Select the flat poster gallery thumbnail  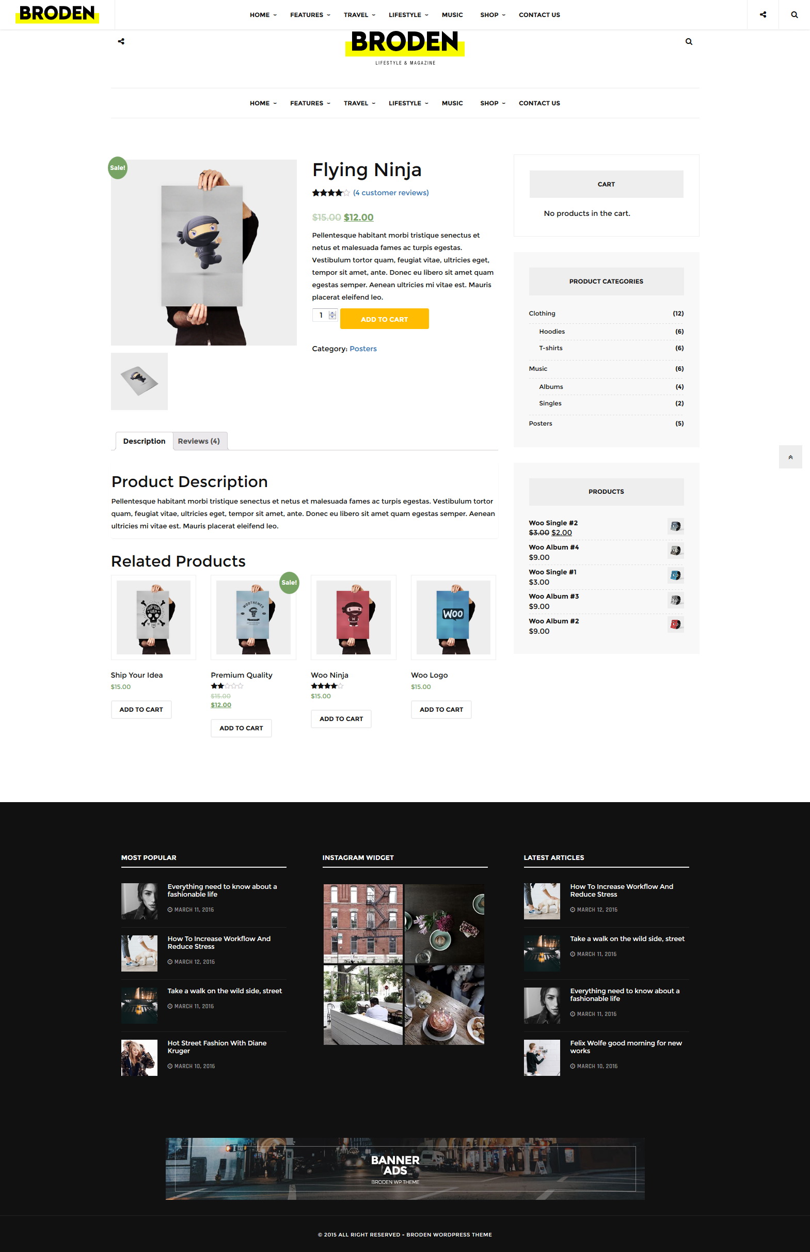(x=139, y=381)
